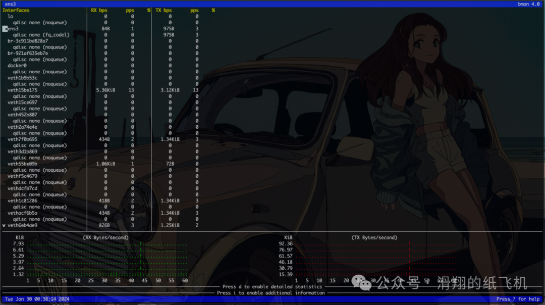Select the vethf5c4679 interface
Viewport: 545px width, 305px height.
click(22, 176)
